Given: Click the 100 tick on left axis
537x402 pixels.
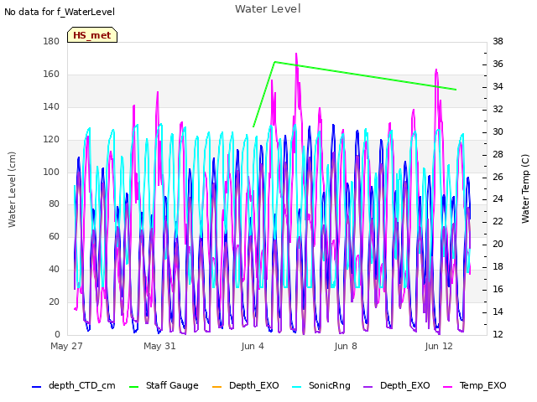Looking at the screenshot, I should 51,172.
